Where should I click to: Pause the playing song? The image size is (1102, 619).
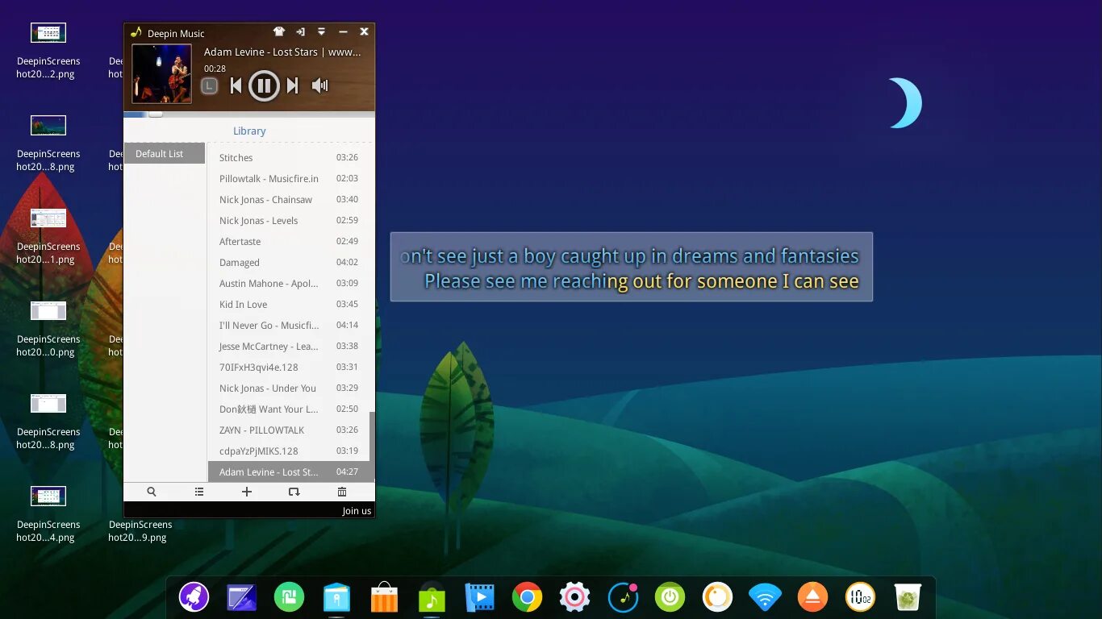(264, 85)
